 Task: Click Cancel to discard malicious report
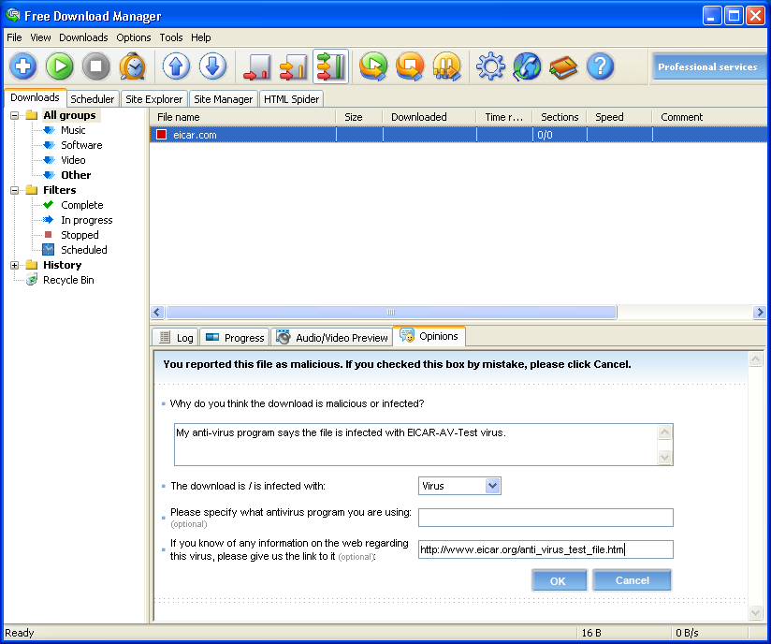point(632,580)
